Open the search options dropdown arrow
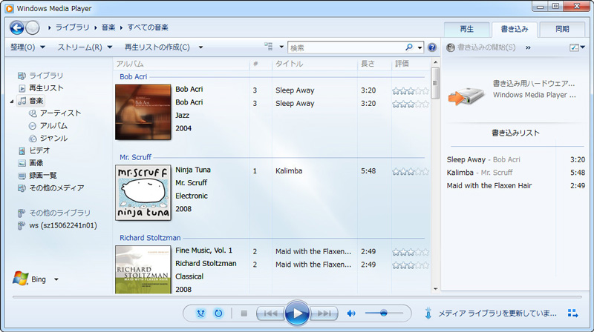 (x=420, y=47)
